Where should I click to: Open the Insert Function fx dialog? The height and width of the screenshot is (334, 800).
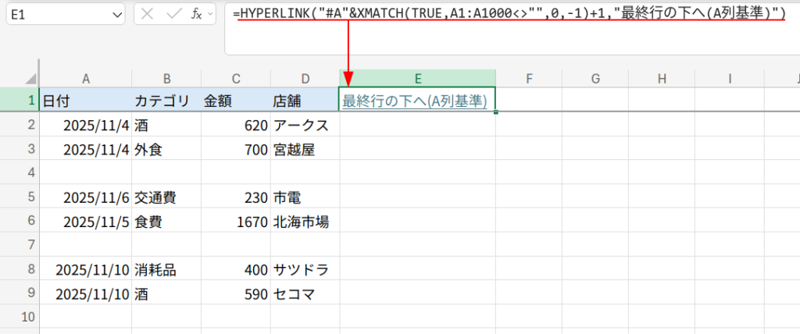pyautogui.click(x=198, y=14)
